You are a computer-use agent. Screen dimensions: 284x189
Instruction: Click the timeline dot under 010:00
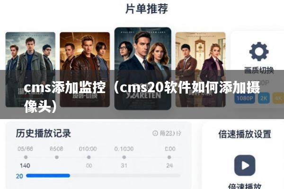89,157
